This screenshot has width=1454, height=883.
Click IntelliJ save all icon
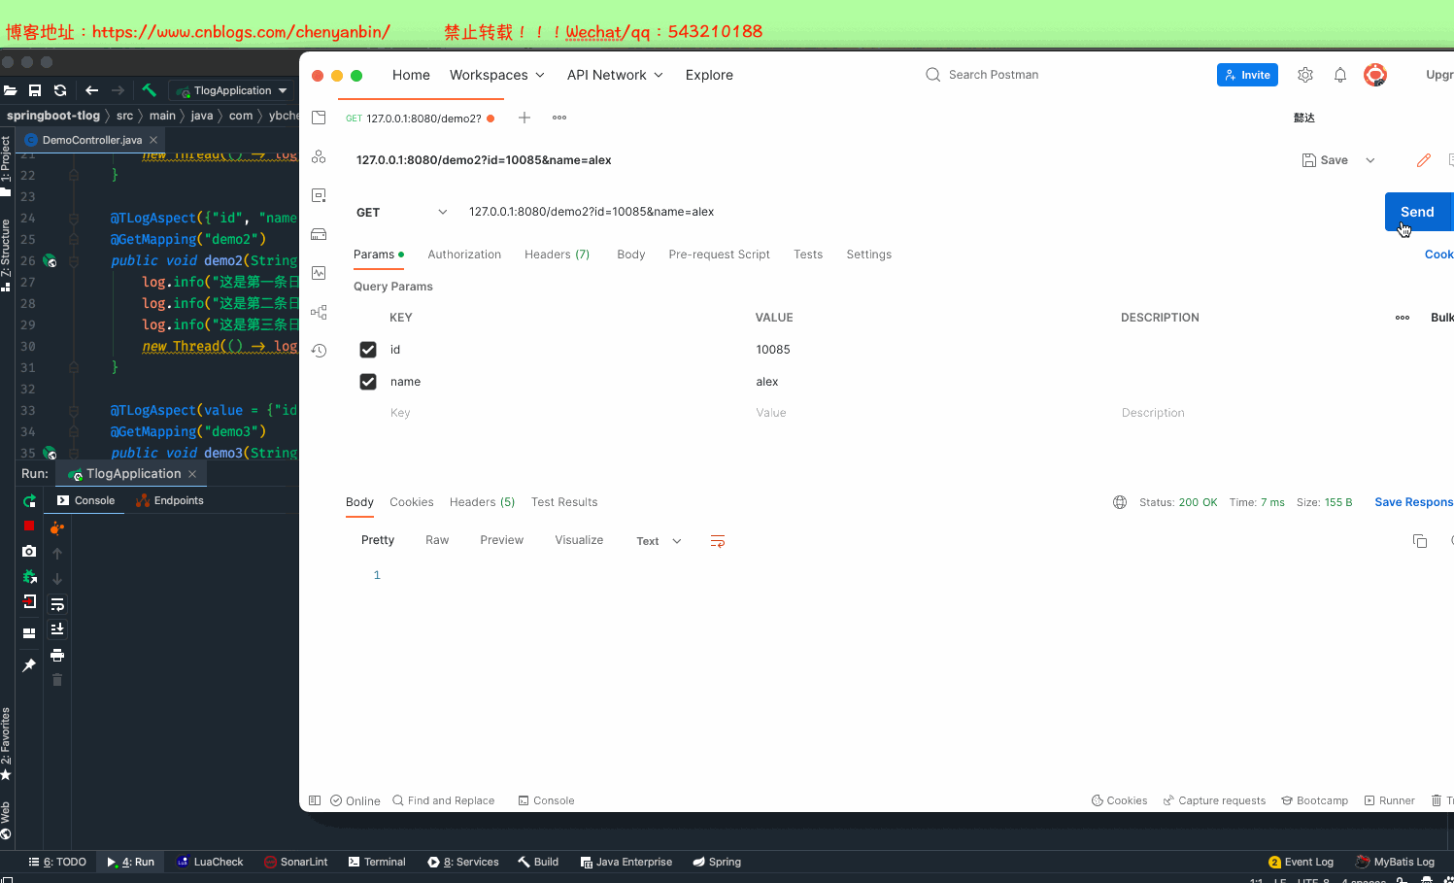tap(35, 90)
